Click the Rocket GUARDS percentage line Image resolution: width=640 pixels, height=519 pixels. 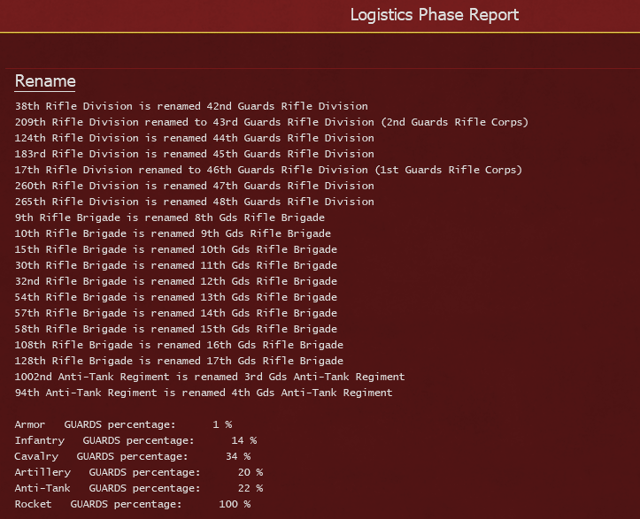(x=133, y=504)
